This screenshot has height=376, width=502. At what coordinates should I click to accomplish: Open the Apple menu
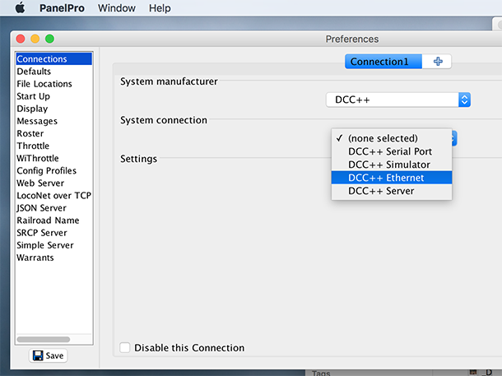click(21, 7)
